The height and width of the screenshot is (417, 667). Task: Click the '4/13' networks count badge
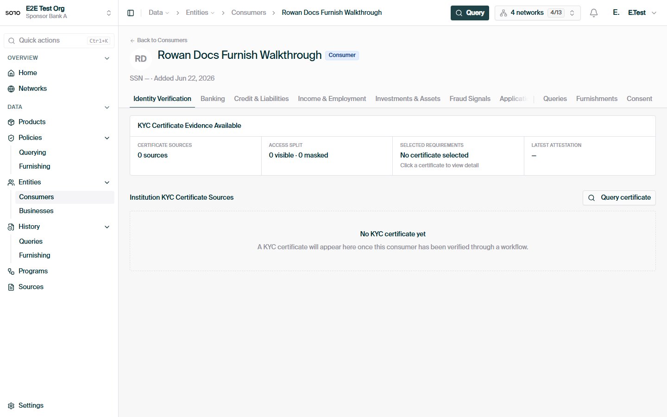556,13
